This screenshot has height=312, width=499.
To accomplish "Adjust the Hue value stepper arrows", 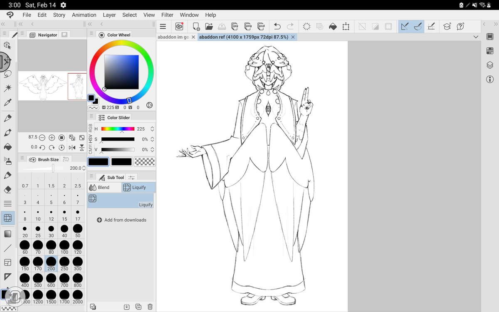I will (x=152, y=129).
